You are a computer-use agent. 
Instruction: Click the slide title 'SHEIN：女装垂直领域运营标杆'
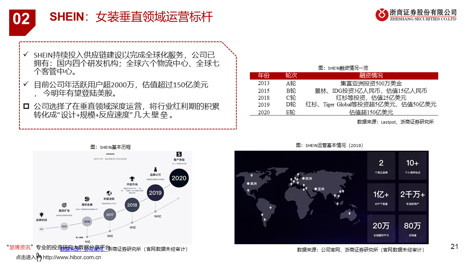131,17
